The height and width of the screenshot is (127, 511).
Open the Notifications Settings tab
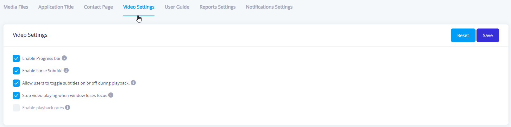point(269,7)
